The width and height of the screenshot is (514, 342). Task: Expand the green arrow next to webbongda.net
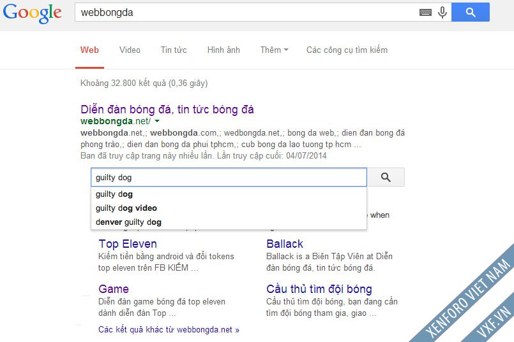point(157,121)
